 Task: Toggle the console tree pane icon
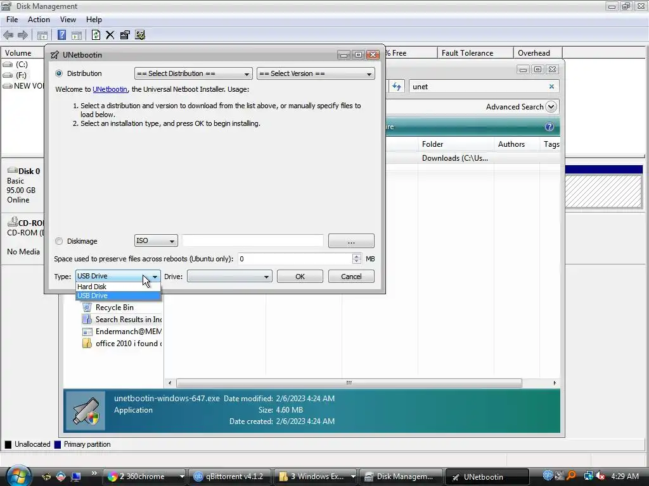click(42, 35)
